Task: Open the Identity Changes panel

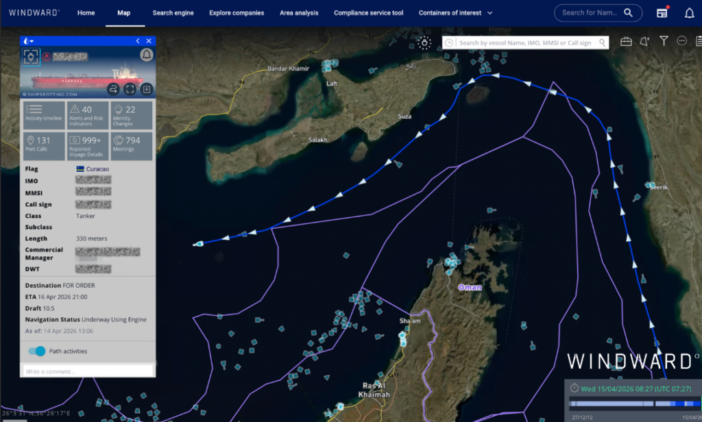Action: click(131, 114)
